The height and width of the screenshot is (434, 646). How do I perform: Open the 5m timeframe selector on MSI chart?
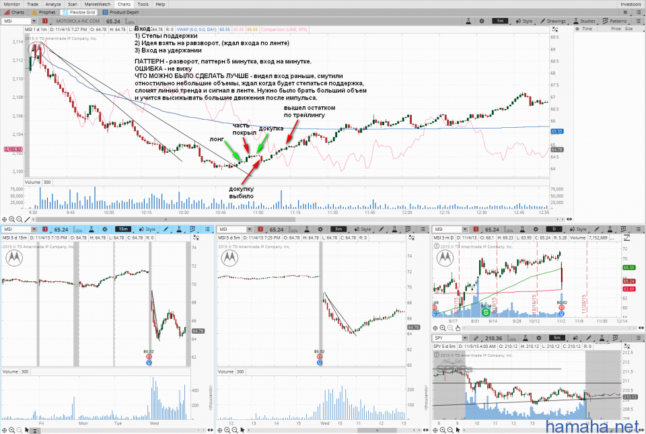[x=338, y=229]
